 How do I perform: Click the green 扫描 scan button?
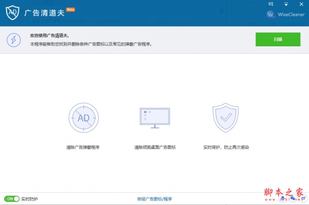point(278,40)
